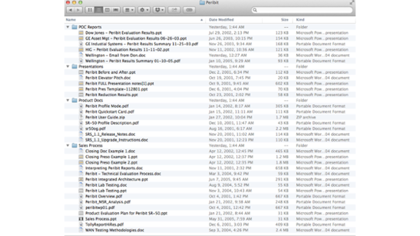Click the Back navigation arrow
This screenshot has height=236, width=420.
coord(70,10)
